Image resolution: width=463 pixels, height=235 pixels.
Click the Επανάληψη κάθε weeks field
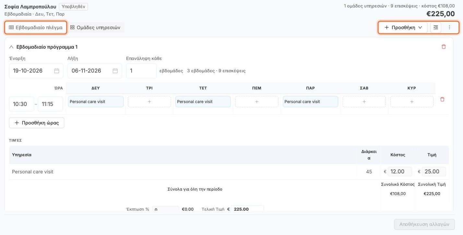tap(141, 71)
